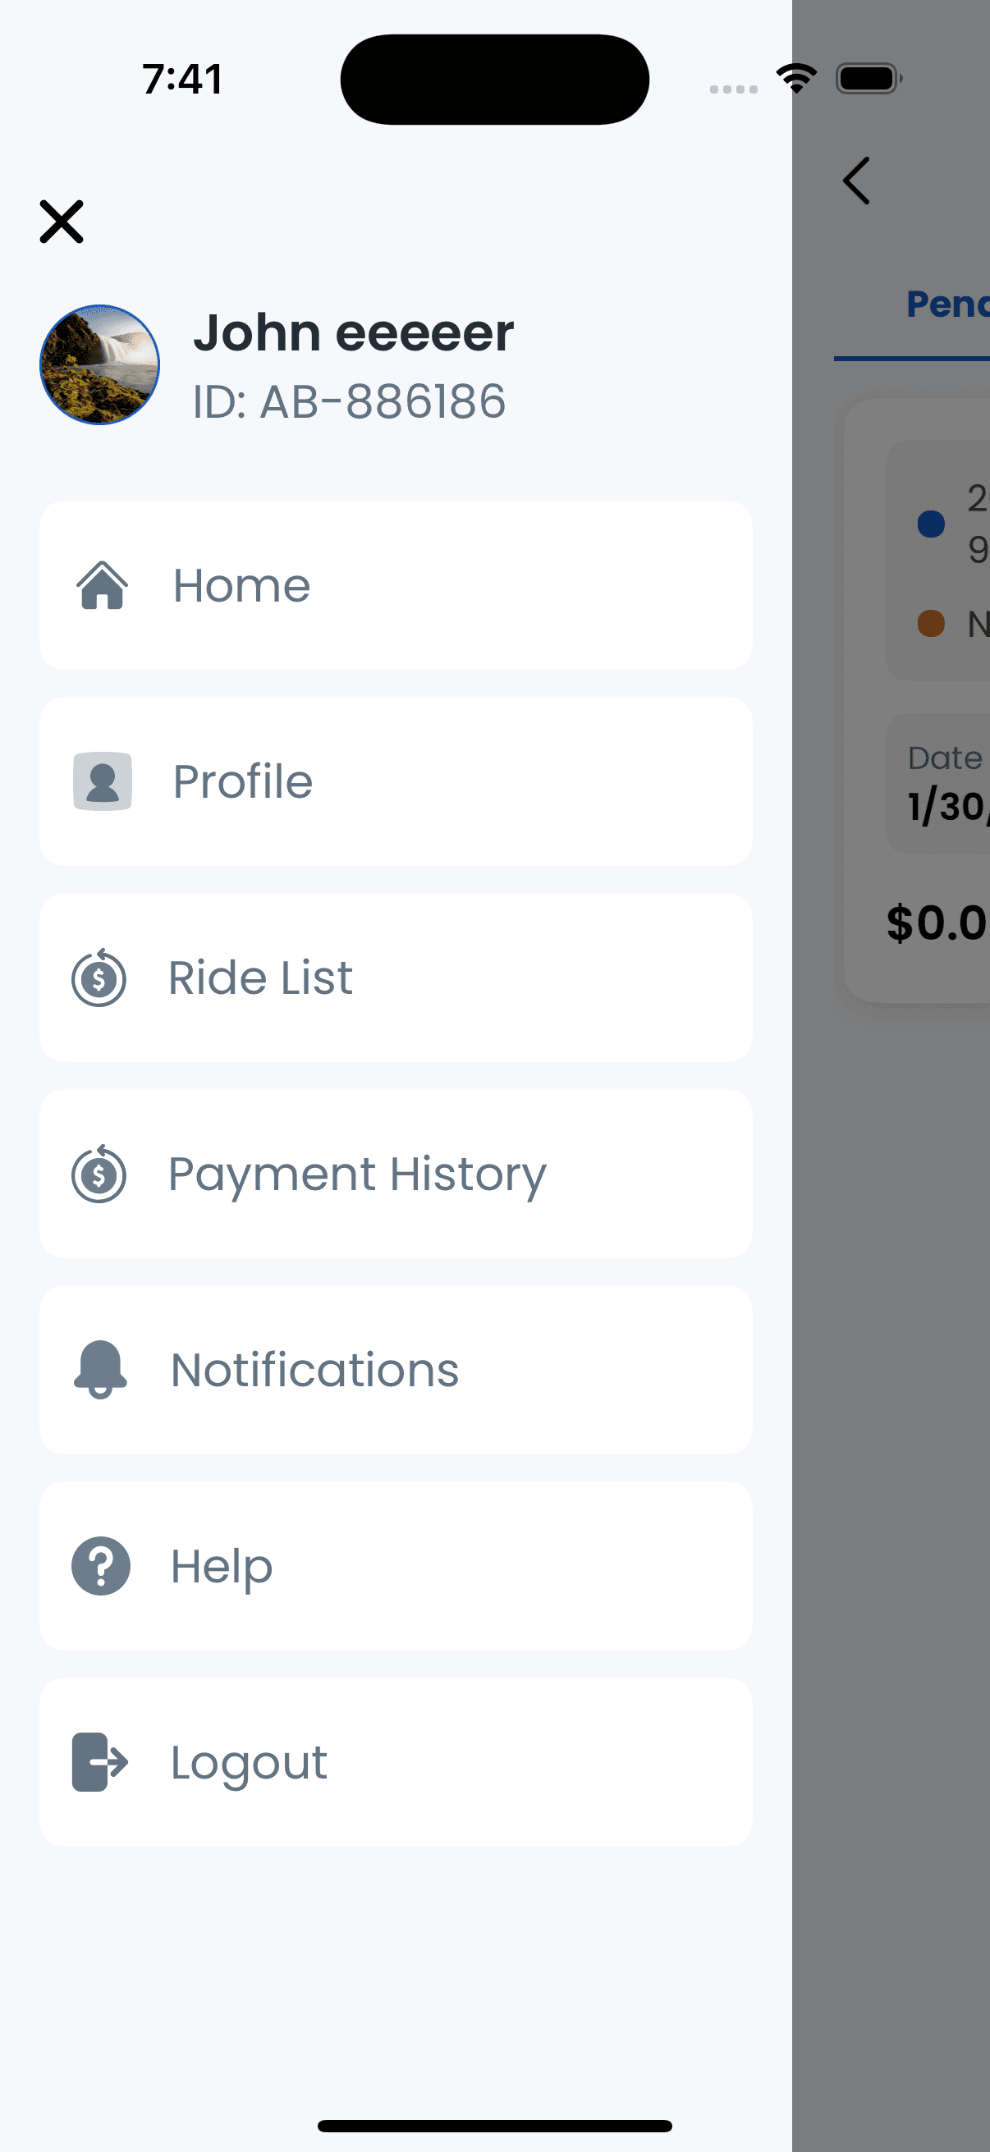This screenshot has width=990, height=2152.
Task: Open the Home menu item
Action: [396, 584]
